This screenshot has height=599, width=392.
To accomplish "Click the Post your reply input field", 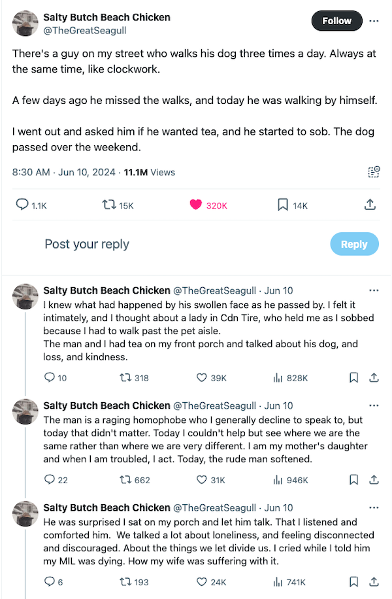I will pos(88,243).
